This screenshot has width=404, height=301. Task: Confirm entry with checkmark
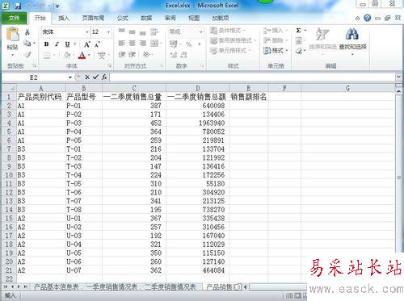click(x=95, y=77)
